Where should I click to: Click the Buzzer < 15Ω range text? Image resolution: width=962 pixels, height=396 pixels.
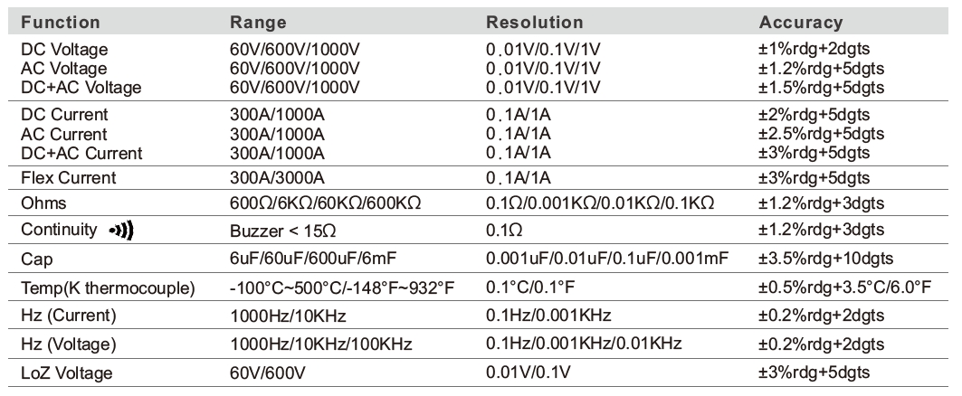coord(283,231)
